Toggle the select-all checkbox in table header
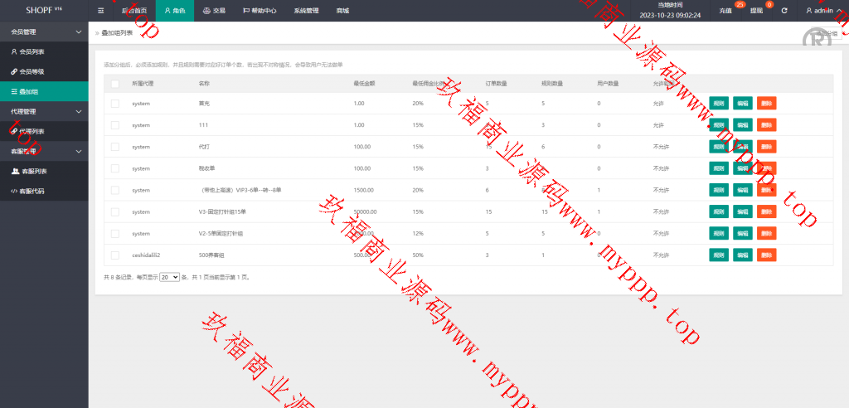The image size is (849, 408). pyautogui.click(x=114, y=84)
